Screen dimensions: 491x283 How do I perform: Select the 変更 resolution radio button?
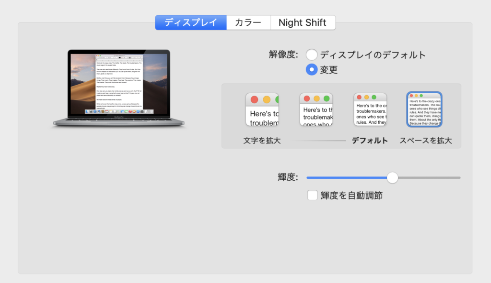coord(312,69)
